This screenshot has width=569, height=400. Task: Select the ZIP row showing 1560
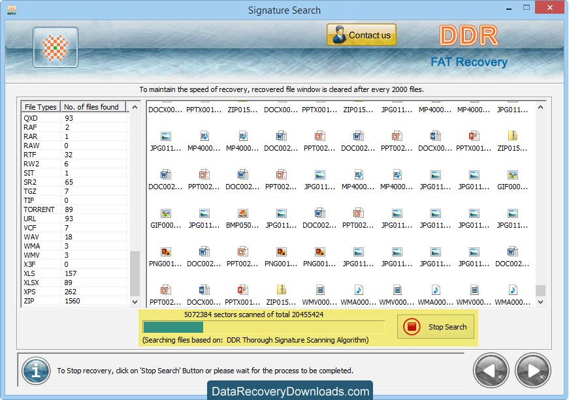point(75,301)
